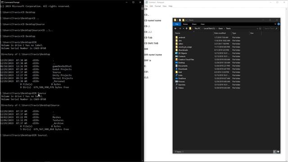Open File Explorer help question-mark icon

279,24
